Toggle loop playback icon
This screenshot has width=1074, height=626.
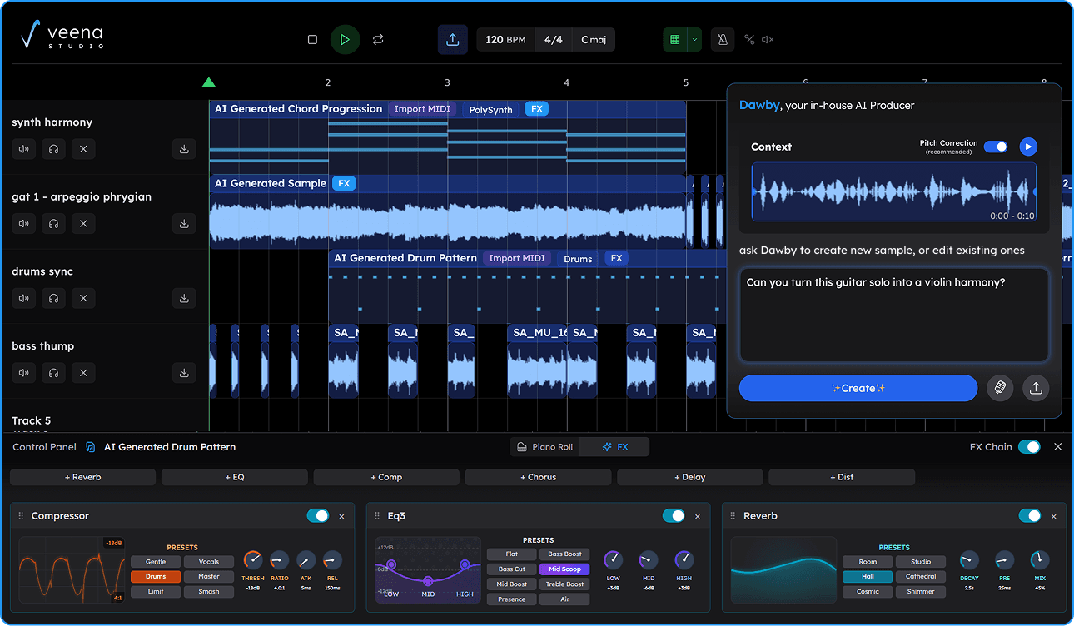(378, 39)
